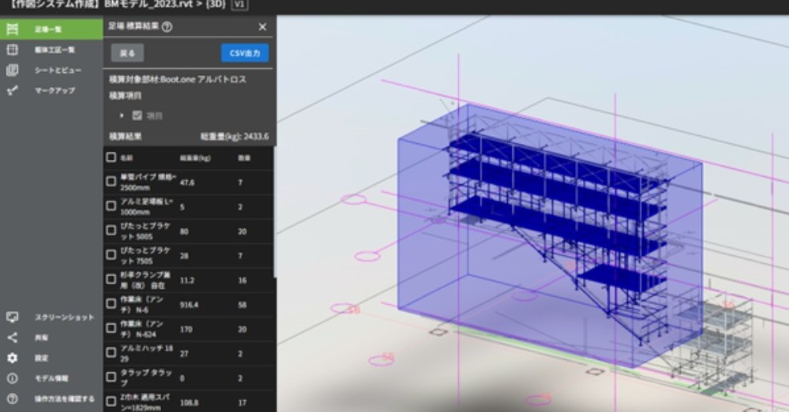This screenshot has height=412, width=789.
Task: Toggle the select-all checkbox in table header
Action: (111, 158)
